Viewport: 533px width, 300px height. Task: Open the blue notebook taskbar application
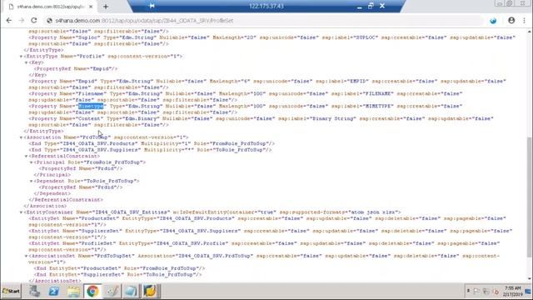point(131,291)
